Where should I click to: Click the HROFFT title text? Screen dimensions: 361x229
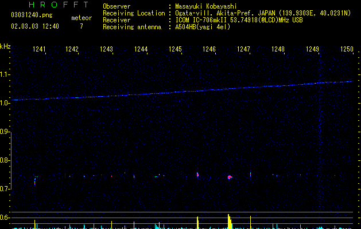[x=59, y=5]
